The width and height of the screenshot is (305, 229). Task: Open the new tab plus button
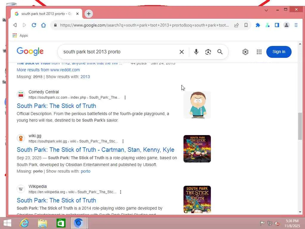pyautogui.click(x=89, y=14)
